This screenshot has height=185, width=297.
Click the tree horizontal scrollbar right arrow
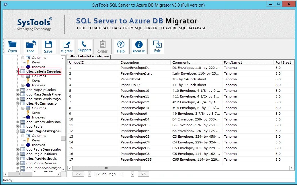[x=58, y=174]
